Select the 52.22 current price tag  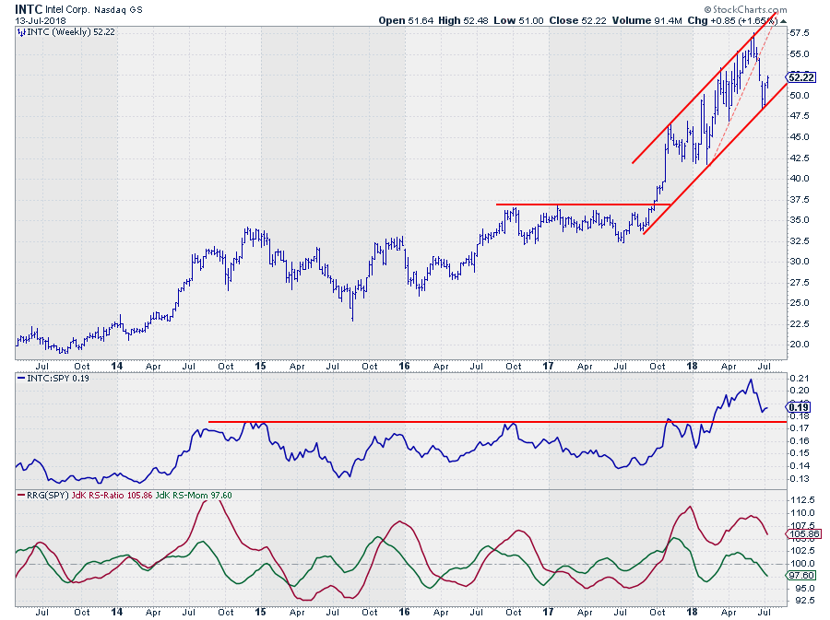click(x=800, y=78)
